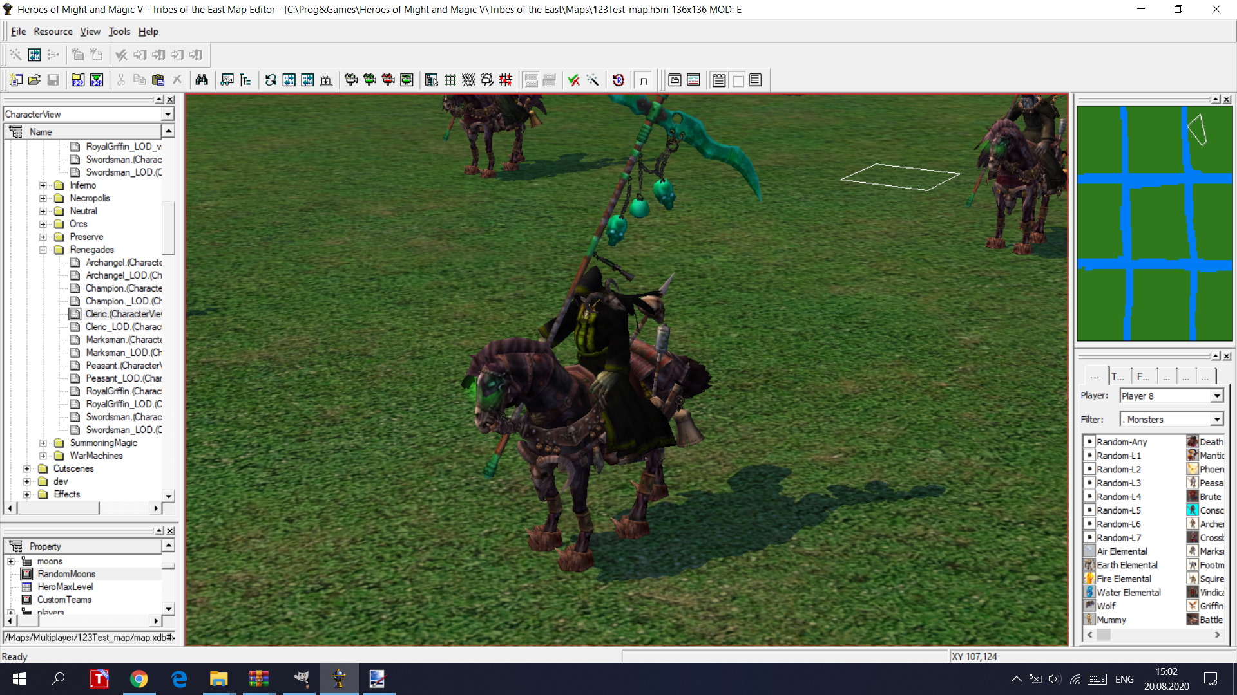This screenshot has height=695, width=1237.
Task: Click the tree structure toolbar icon
Action: click(x=245, y=80)
